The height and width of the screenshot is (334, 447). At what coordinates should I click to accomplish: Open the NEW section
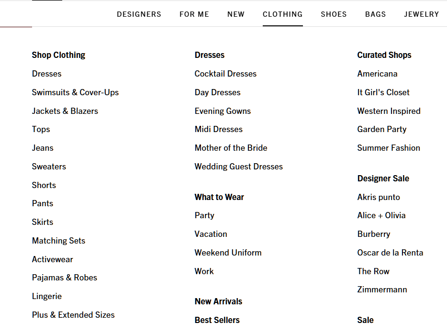236,14
